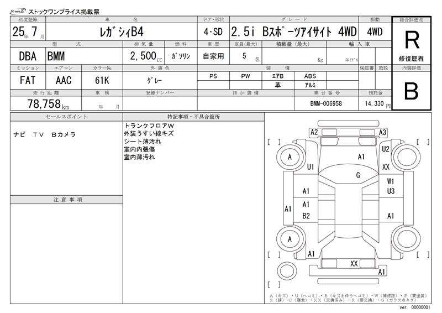
Task: Click the rear-left wheel marked A
Action: (290, 239)
